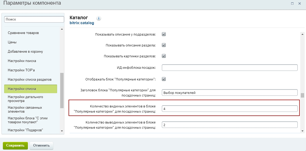Click the sidebar scroll down arrow
Screen dimensions: 306x151
click(x=62, y=131)
